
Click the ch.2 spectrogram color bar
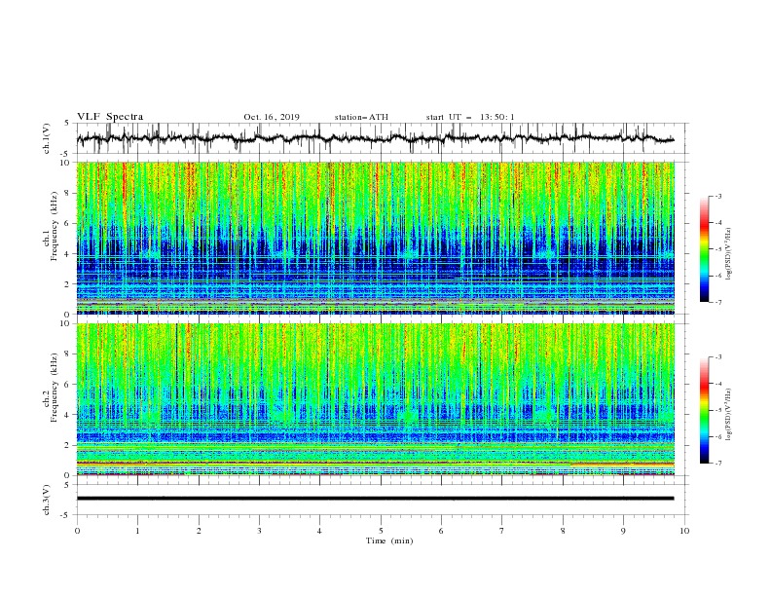point(704,410)
